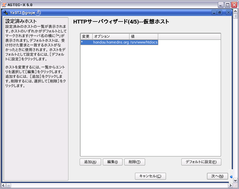Proceed with the 次へ(N) button
Viewport: 239px width, 189px height.
[217, 176]
